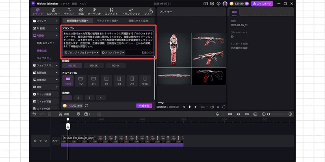Delete the selected clip with the trash icon
Screen dimensions: 325x162
(50, 114)
